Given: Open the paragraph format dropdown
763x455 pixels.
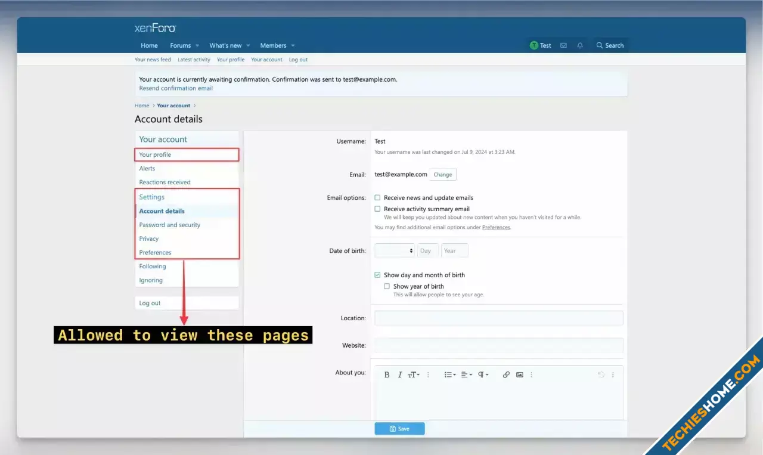Looking at the screenshot, I should [x=483, y=374].
